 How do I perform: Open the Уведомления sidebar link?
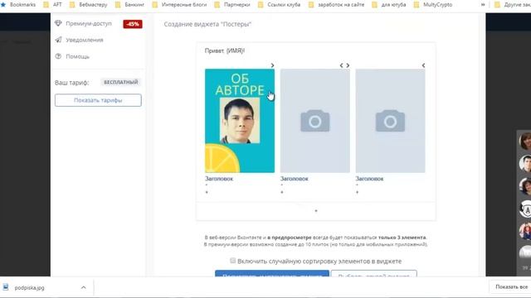pos(85,40)
